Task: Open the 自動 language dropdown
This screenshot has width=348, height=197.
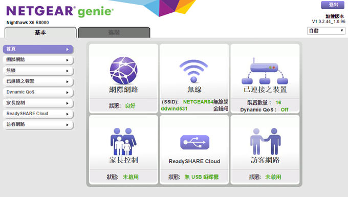Action: (326, 31)
